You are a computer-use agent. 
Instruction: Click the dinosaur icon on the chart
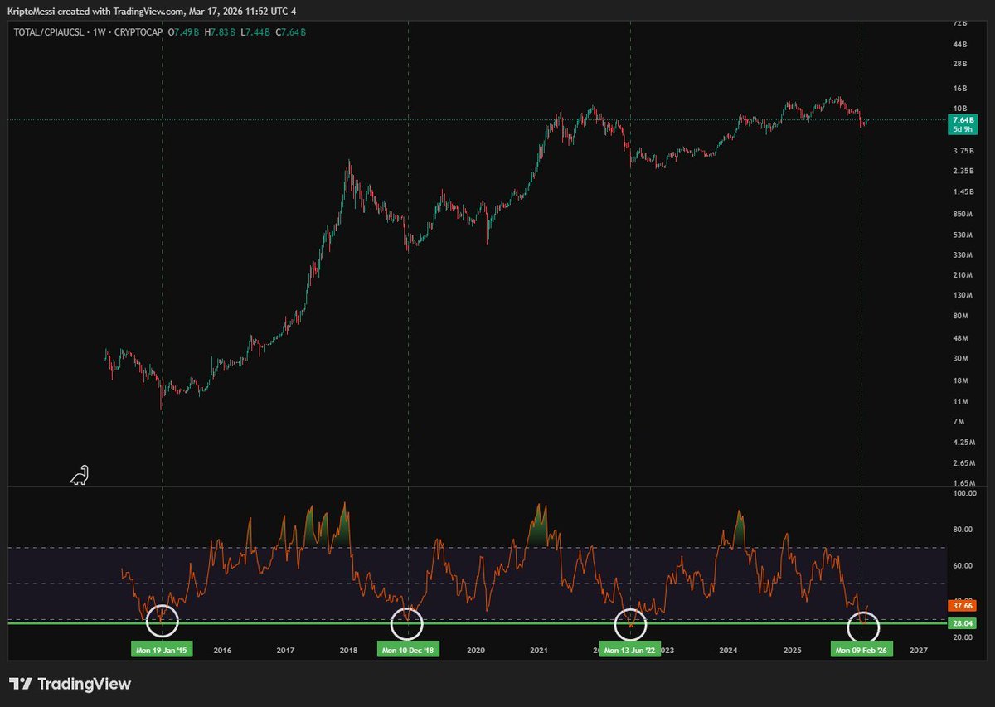click(79, 475)
